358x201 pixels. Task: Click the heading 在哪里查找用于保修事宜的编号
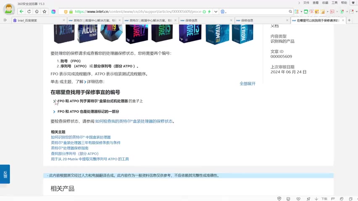point(85,92)
